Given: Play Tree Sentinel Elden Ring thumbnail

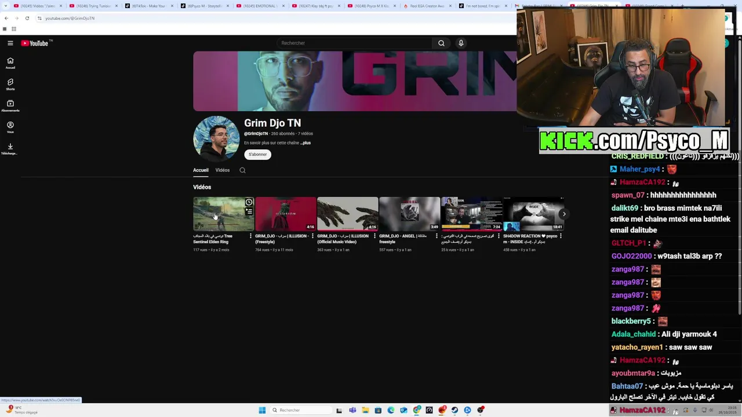Looking at the screenshot, I should tap(224, 214).
